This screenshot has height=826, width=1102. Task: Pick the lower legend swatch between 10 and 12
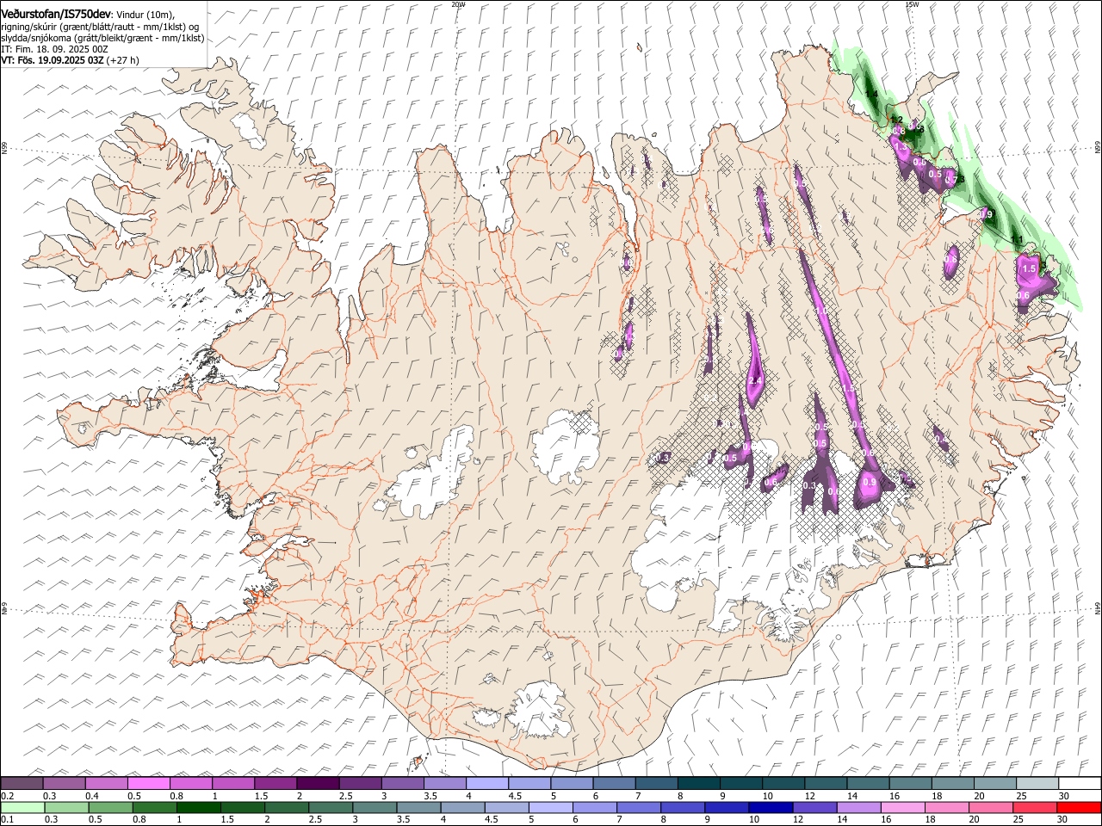click(770, 807)
